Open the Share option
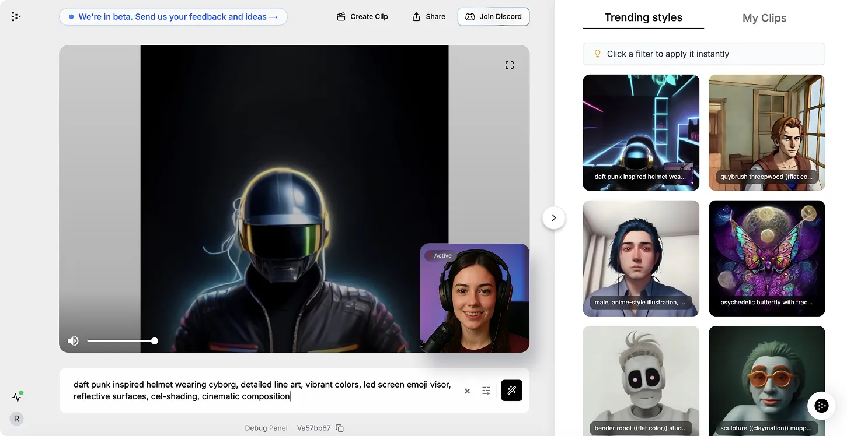This screenshot has height=436, width=847. [x=429, y=16]
